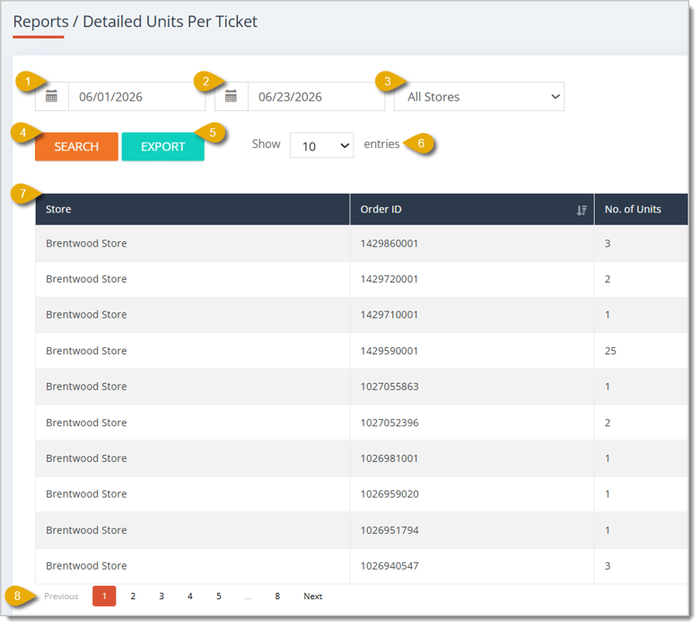Select Order ID 1429720001
This screenshot has height=627, width=700.
389,279
